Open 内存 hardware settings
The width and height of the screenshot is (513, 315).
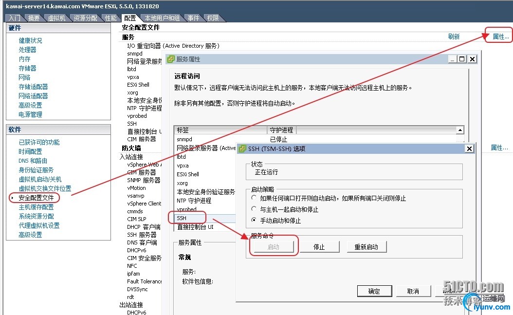pos(24,59)
